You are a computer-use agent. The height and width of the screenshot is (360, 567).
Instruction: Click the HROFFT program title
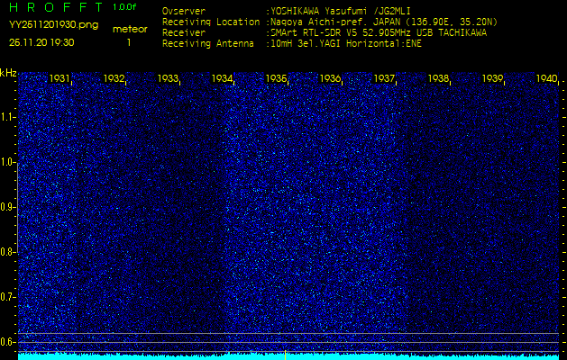56,7
